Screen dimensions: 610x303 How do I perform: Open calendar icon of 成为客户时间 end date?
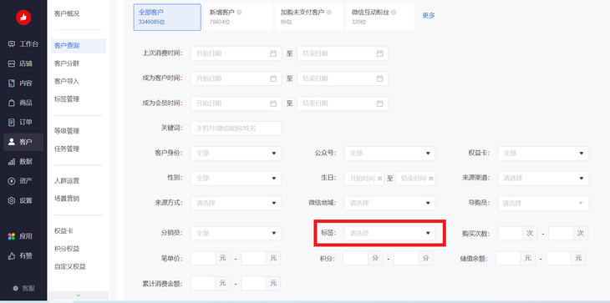click(x=379, y=78)
